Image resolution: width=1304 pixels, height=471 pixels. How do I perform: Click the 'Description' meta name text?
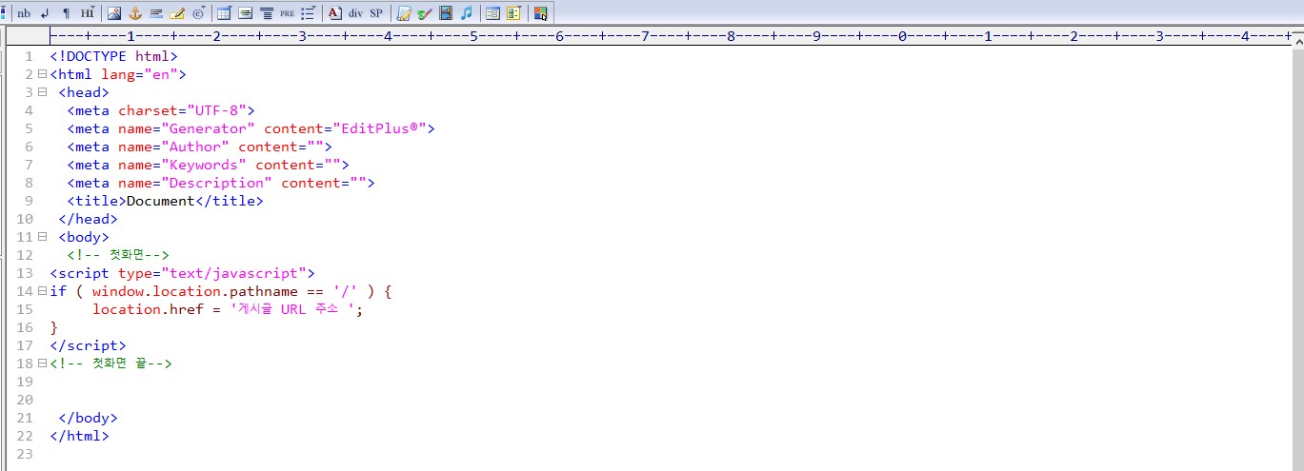click(216, 183)
